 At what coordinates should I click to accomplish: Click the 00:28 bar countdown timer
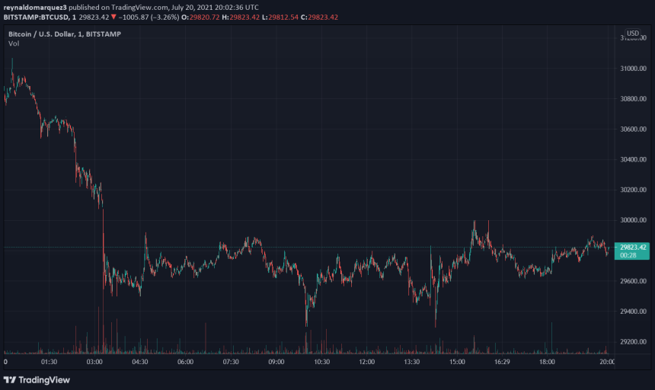pos(629,255)
